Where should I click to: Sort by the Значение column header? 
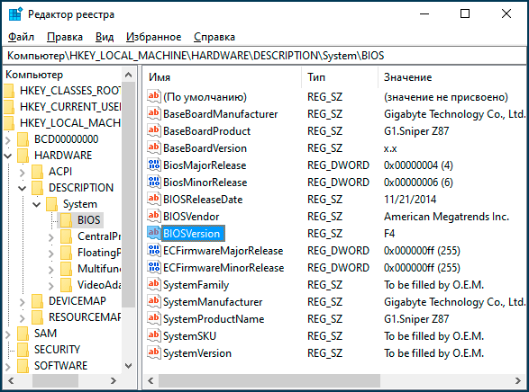tap(452, 77)
